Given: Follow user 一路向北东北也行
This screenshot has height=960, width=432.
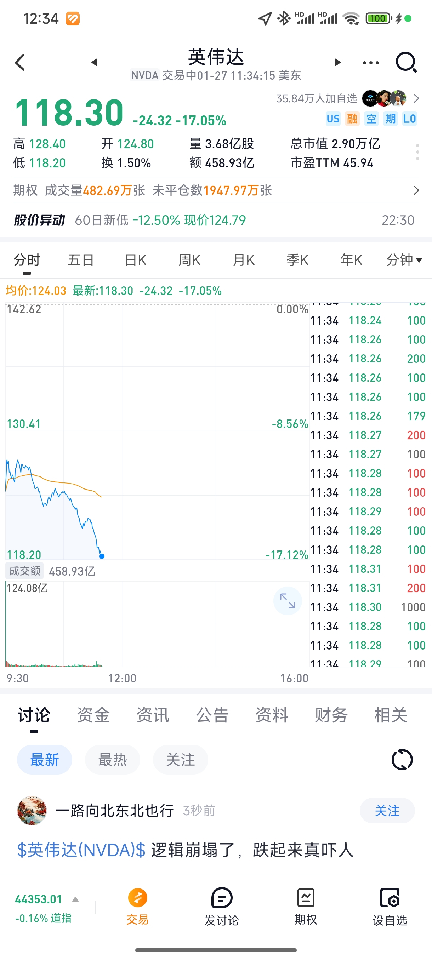Looking at the screenshot, I should [387, 810].
